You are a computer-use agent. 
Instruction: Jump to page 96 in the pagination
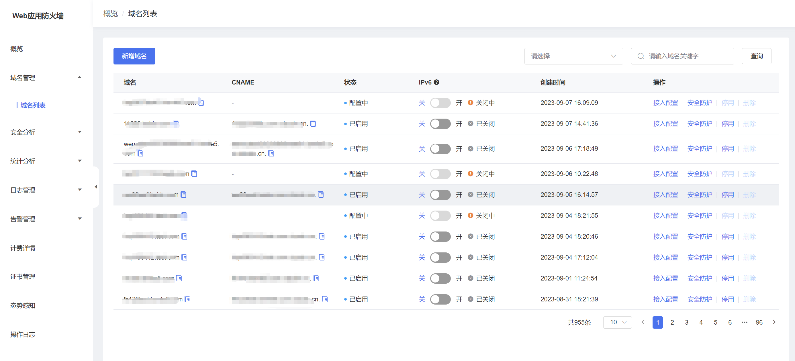tap(759, 322)
